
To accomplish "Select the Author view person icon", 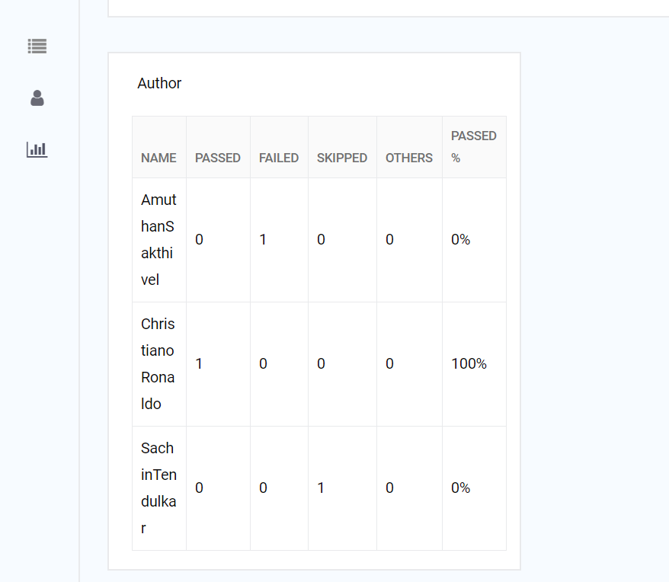I will pyautogui.click(x=37, y=98).
